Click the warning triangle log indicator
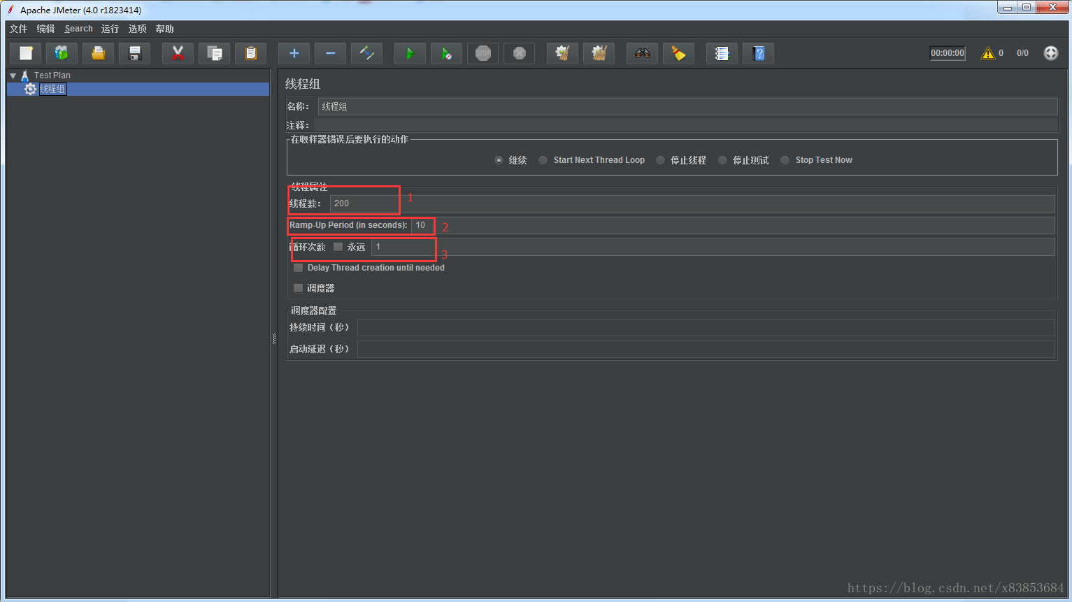Viewport: 1072px width, 602px height. tap(987, 53)
